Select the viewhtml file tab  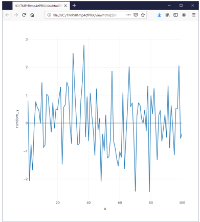pos(38,6)
